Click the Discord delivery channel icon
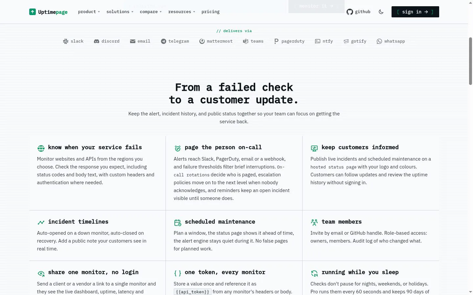Image resolution: width=473 pixels, height=295 pixels. 97,41
